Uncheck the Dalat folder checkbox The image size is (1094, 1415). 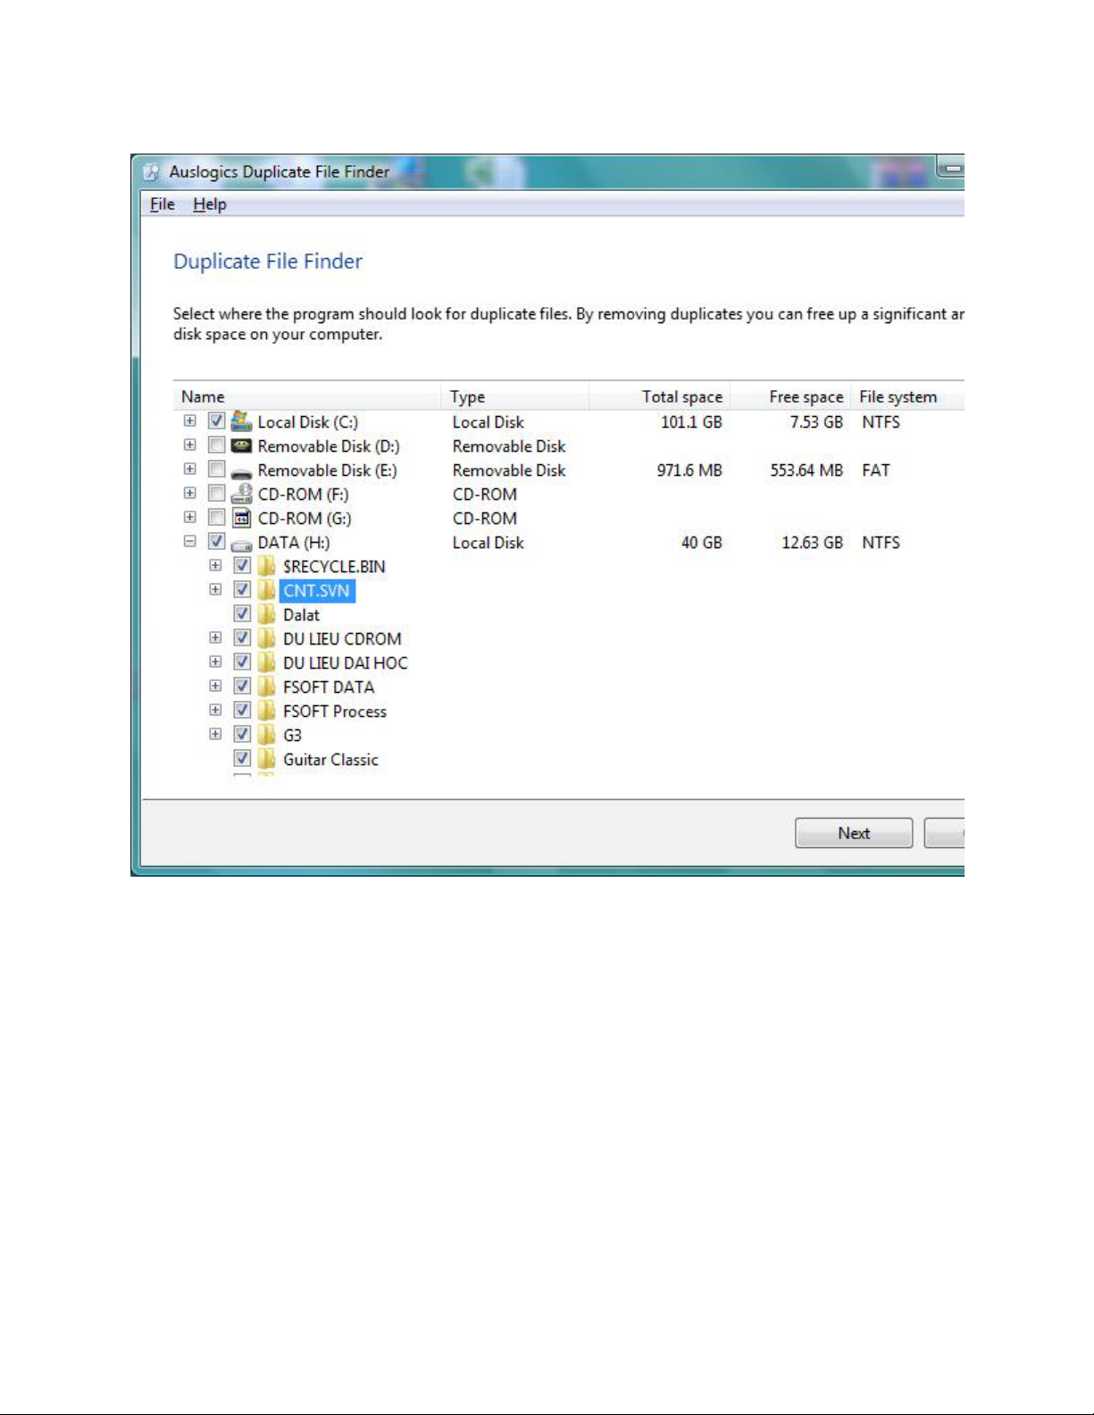click(242, 614)
